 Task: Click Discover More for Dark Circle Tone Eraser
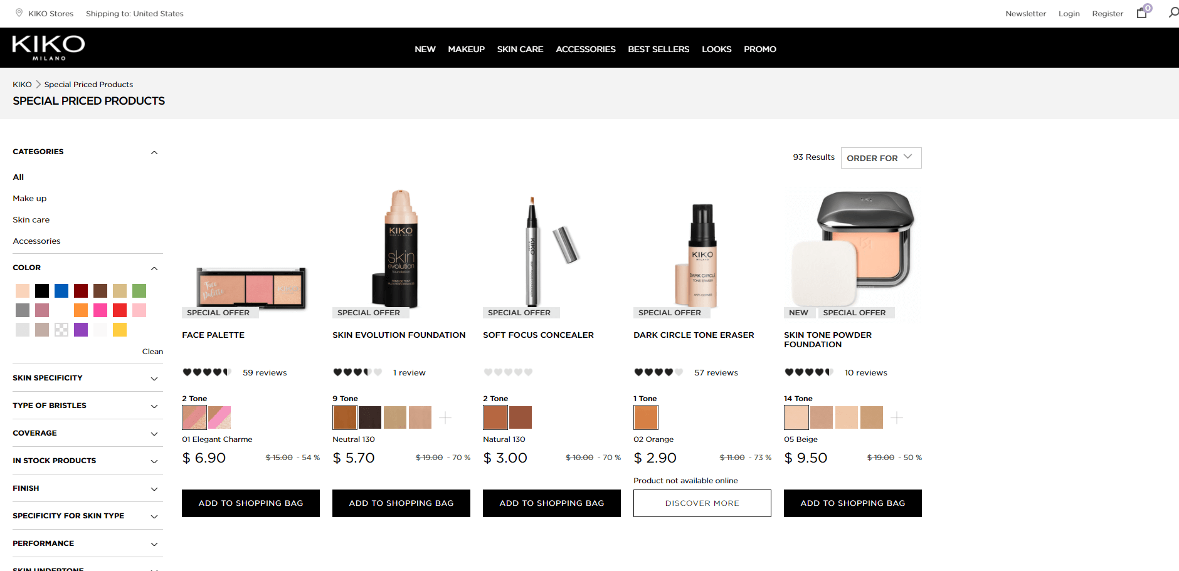click(x=702, y=503)
